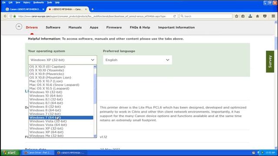Select Windows 10 (32-bit) option
Viewport: 278px width, 156px height.
point(61,92)
